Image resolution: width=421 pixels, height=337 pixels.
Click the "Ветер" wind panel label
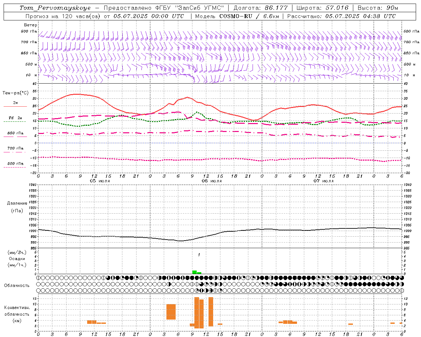[31, 25]
